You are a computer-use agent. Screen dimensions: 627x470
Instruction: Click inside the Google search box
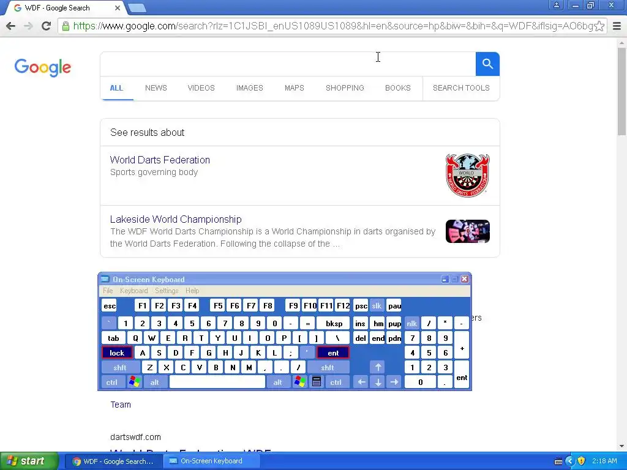[x=288, y=64]
